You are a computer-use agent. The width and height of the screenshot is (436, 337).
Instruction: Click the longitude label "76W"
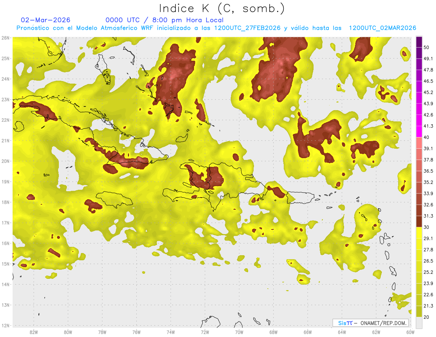click(136, 332)
